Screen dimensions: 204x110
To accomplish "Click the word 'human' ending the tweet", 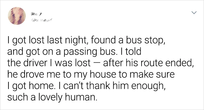I will 81,97.
